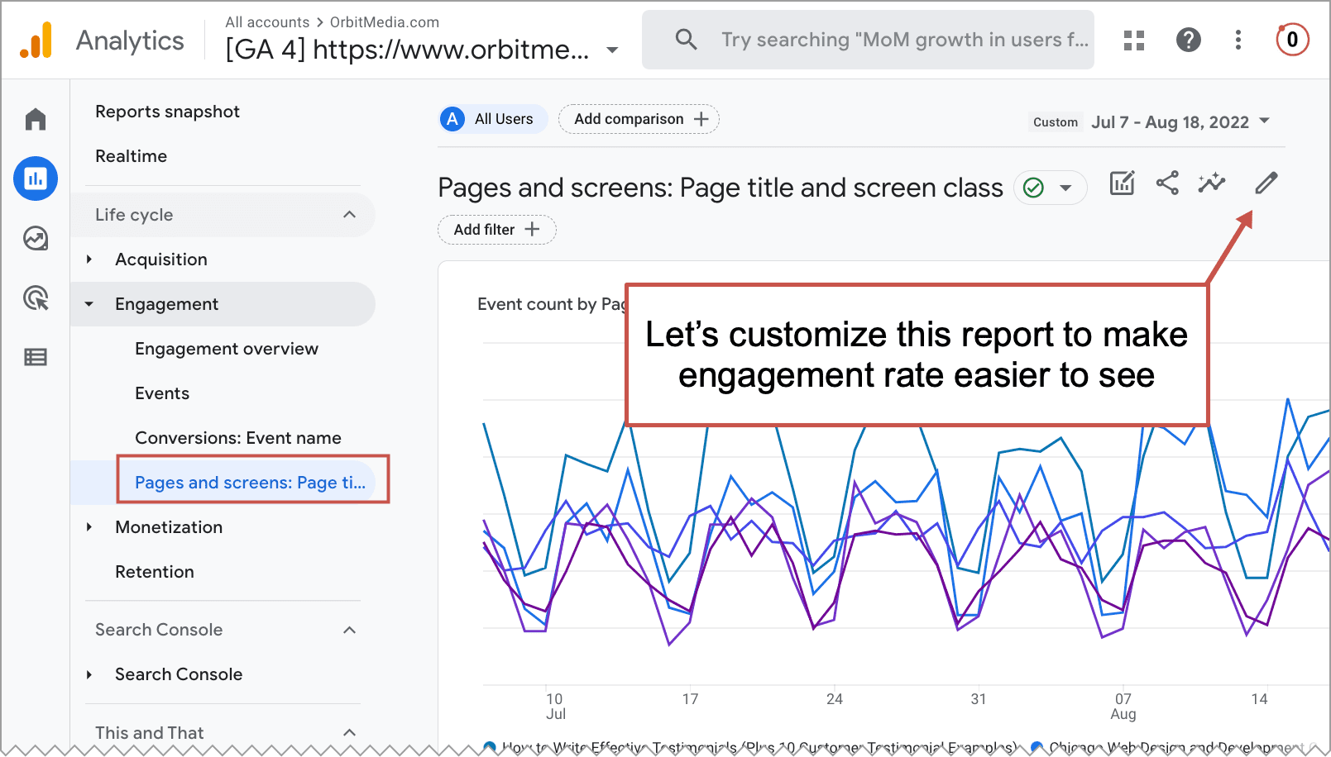Click the search input field

[868, 40]
